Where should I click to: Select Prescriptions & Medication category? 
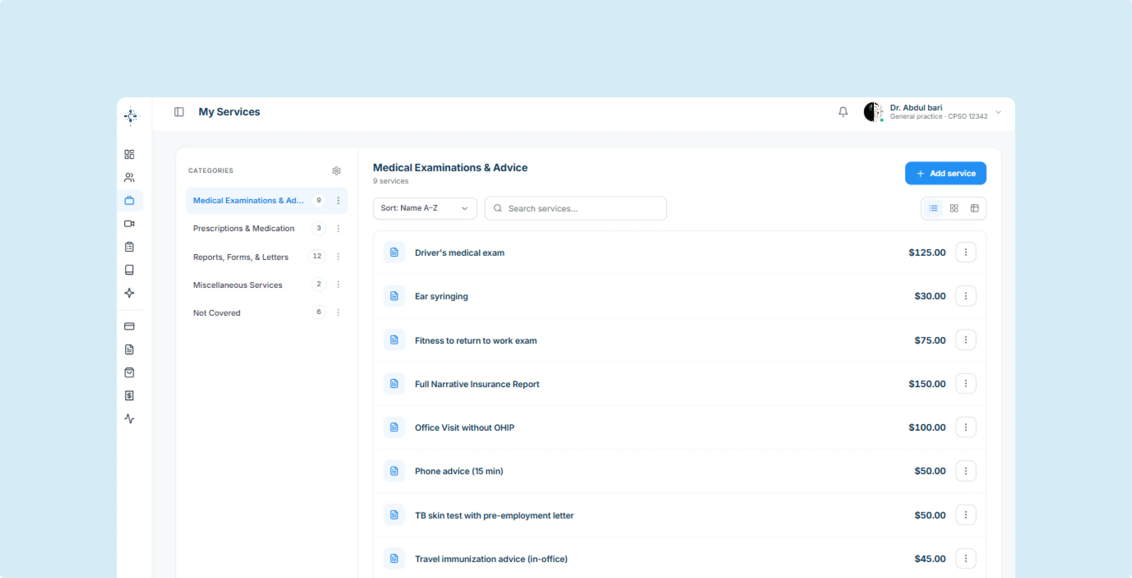coord(266,228)
